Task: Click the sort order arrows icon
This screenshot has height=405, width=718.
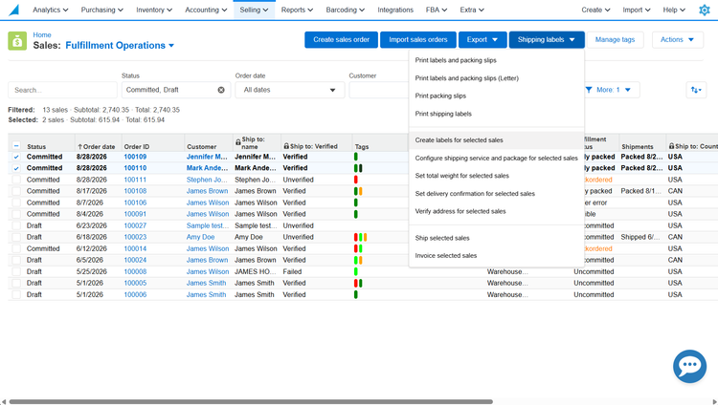Action: [696, 90]
